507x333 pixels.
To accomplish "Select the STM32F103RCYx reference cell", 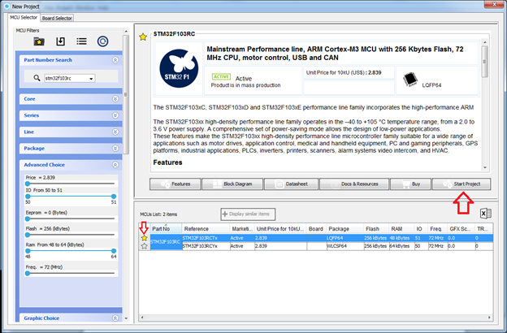I will click(206, 246).
